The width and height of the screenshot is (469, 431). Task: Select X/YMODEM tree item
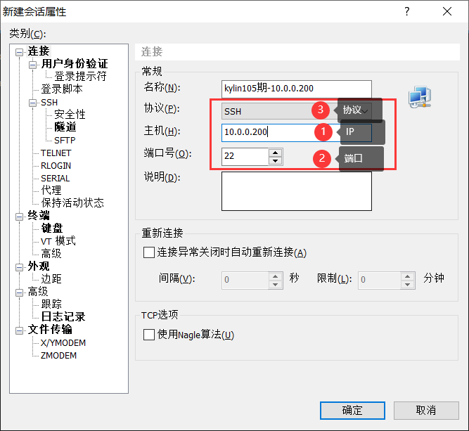63,343
